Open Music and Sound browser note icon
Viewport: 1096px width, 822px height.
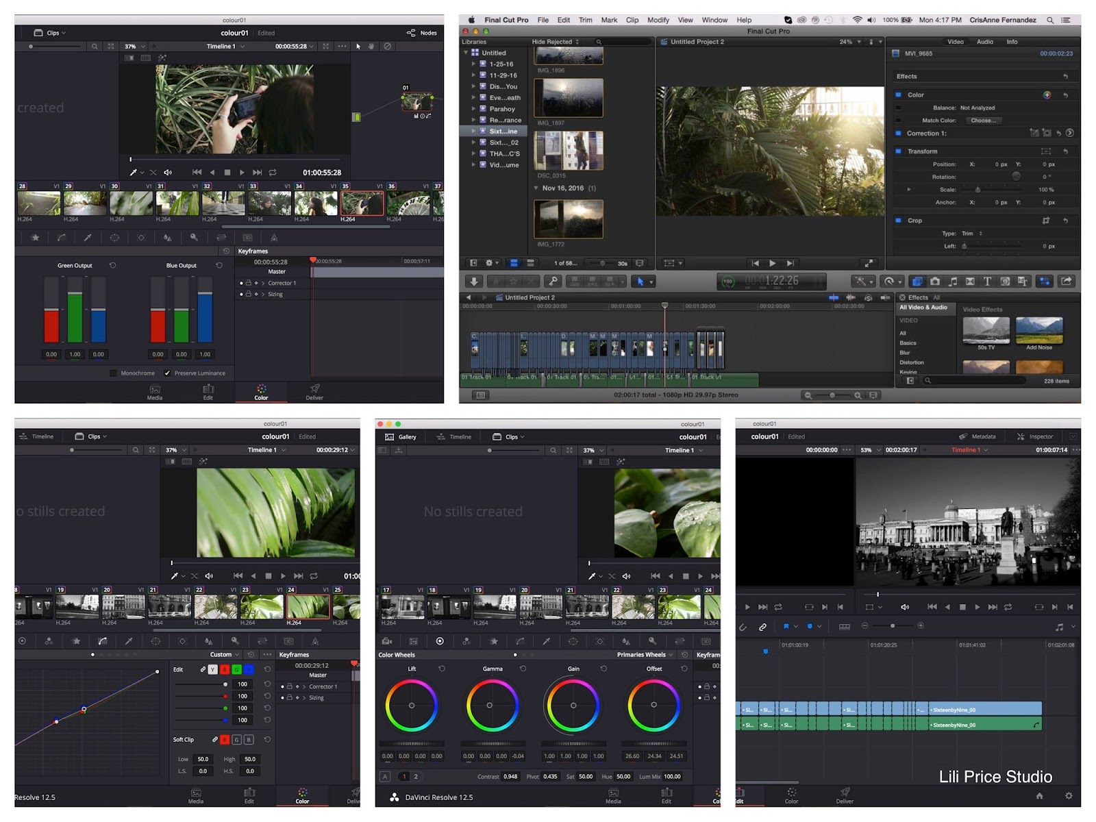(952, 282)
